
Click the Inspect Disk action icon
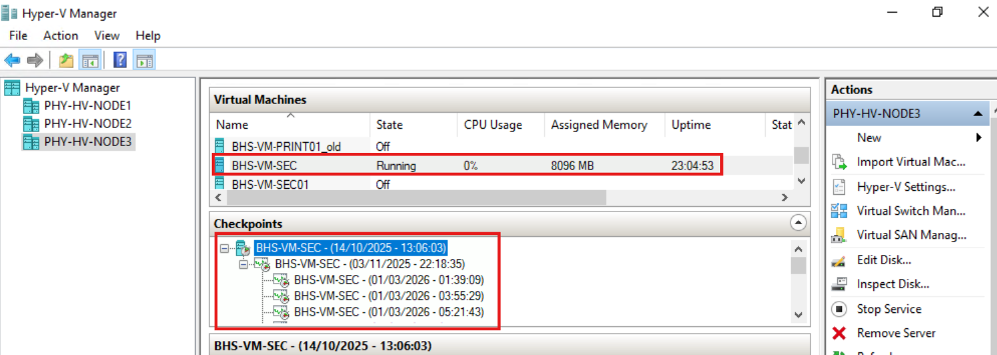coord(839,284)
